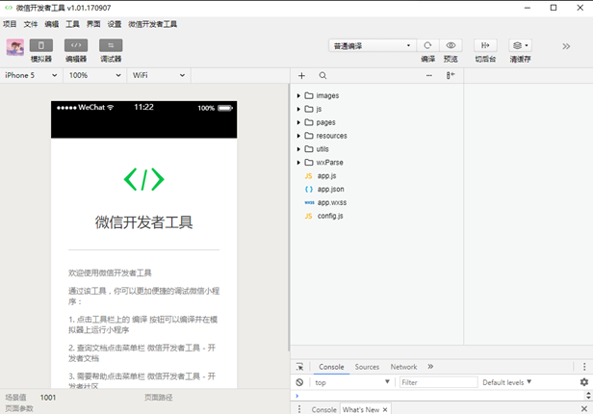Click the clear console icon
The image size is (593, 414).
pyautogui.click(x=299, y=382)
